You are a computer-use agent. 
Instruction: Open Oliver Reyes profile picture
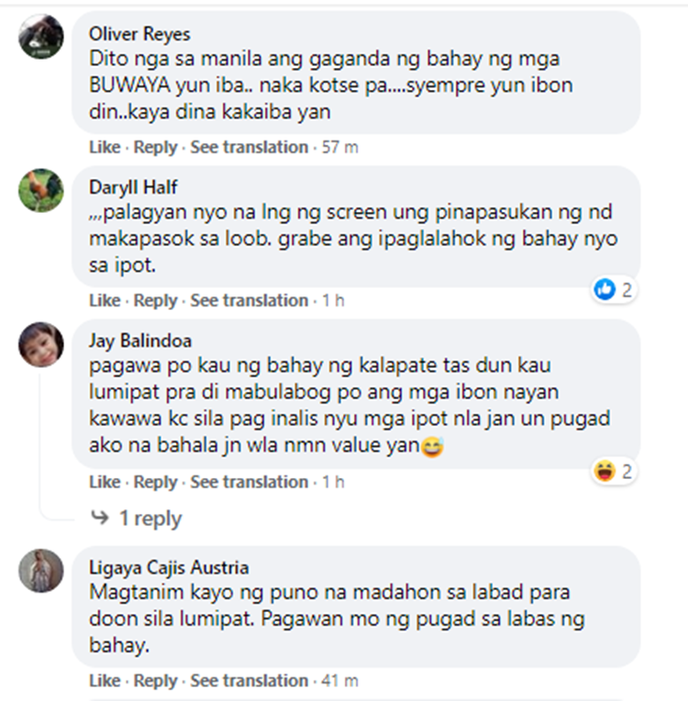point(40,36)
